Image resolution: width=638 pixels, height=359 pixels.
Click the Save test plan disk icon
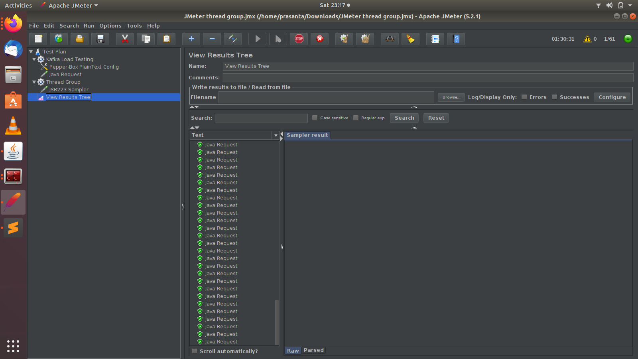click(x=100, y=39)
